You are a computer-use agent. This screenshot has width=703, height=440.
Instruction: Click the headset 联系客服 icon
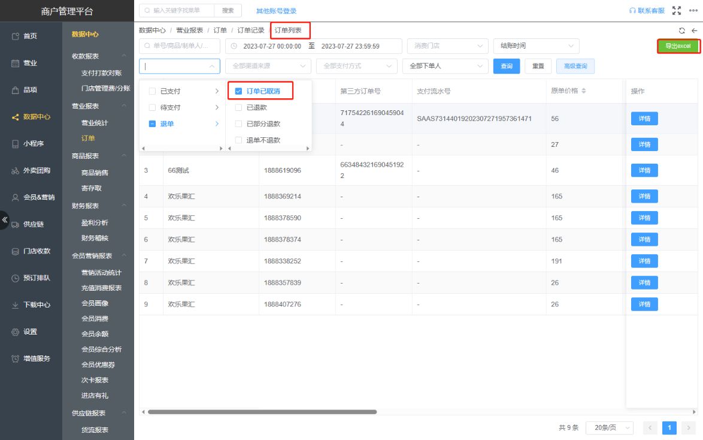pyautogui.click(x=632, y=10)
